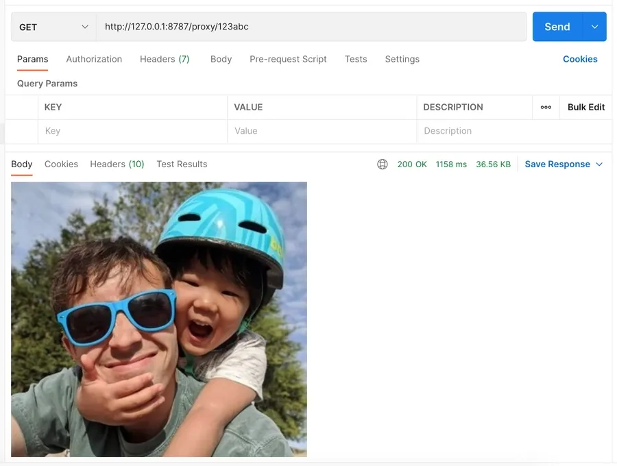The image size is (617, 466).
Task: Click the response image preview
Action: click(159, 319)
